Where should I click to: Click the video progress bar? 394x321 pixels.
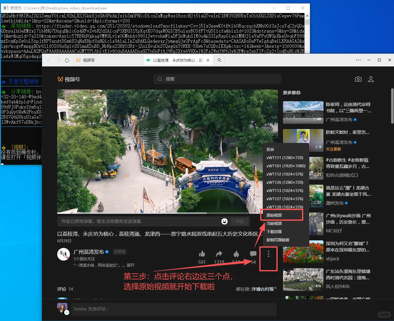click(x=168, y=213)
